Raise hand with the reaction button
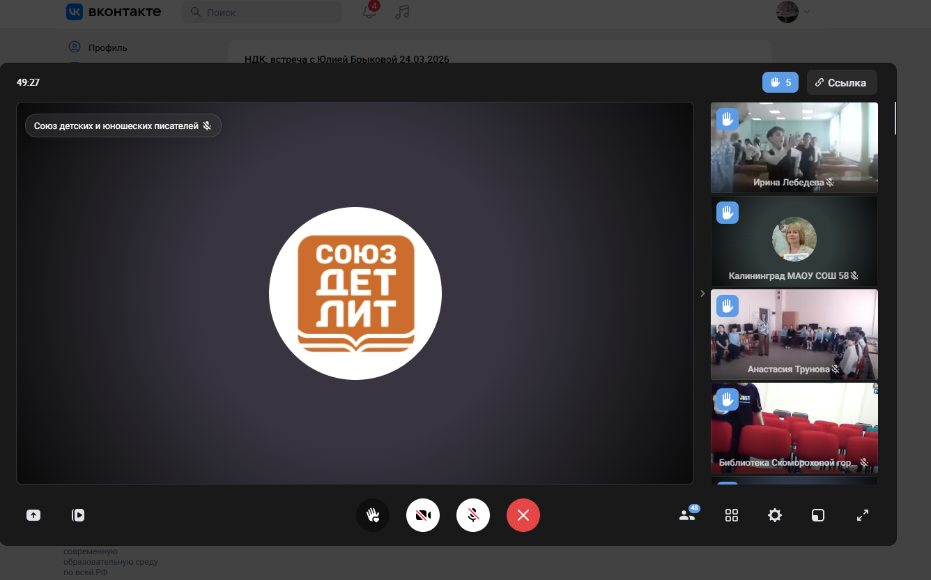Screen dimensions: 931x580 [373, 515]
